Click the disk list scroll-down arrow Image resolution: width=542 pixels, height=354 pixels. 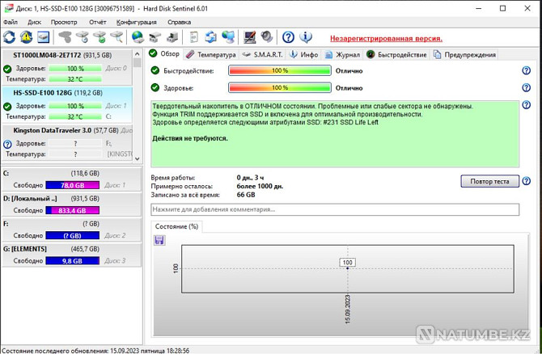(138, 158)
